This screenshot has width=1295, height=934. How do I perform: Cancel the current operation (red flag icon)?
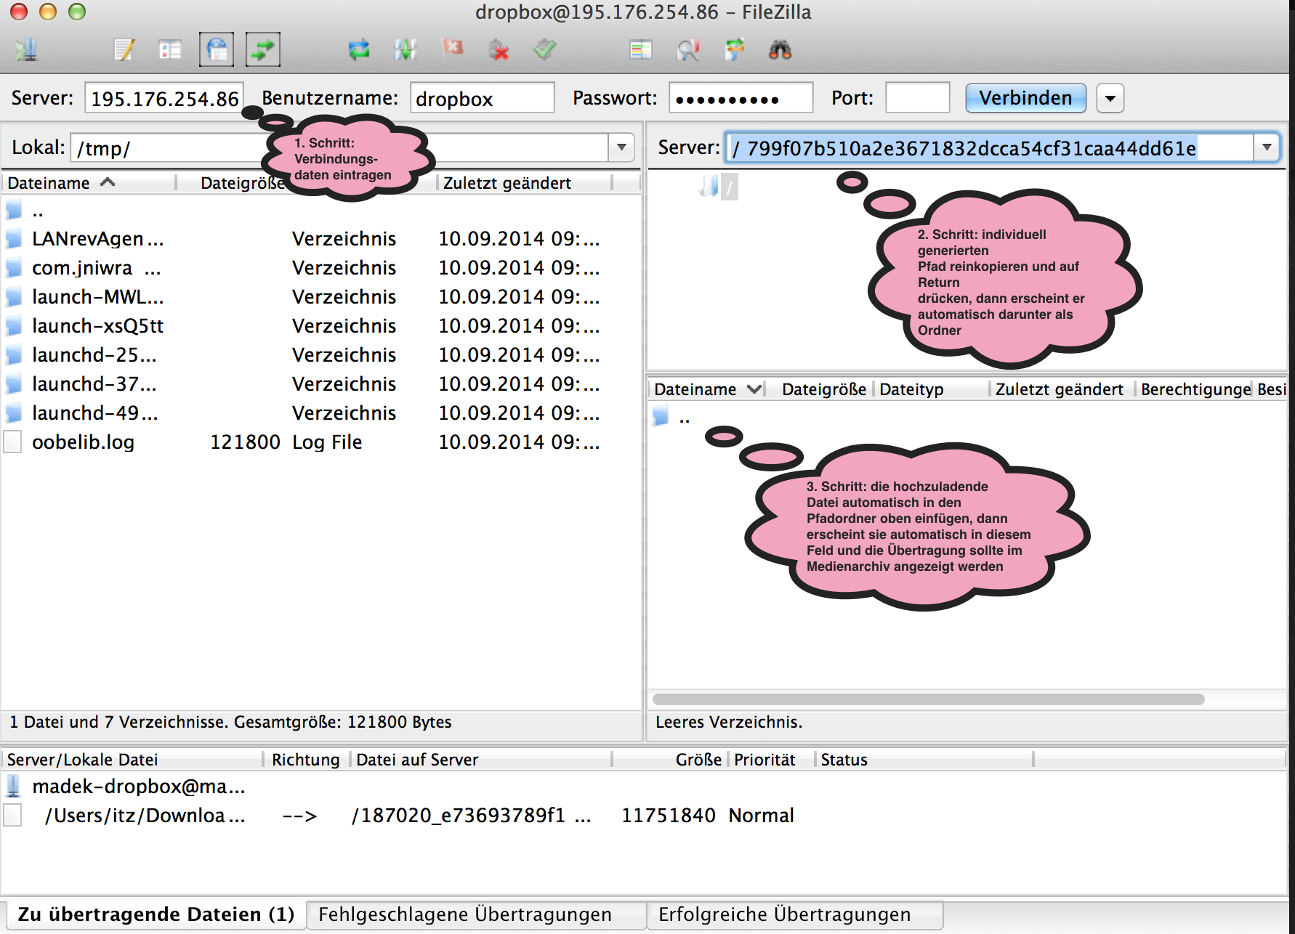point(452,49)
